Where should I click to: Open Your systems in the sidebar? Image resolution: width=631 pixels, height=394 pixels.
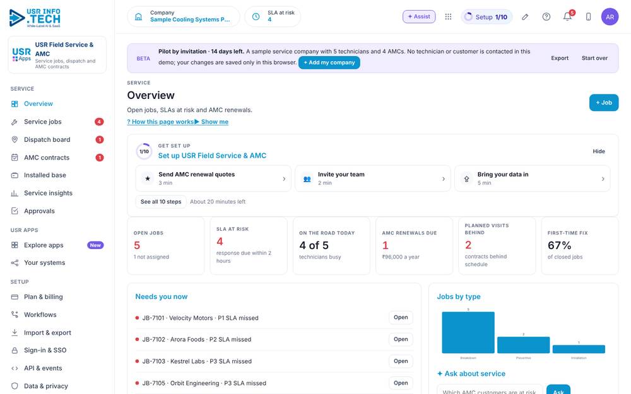click(x=57, y=263)
